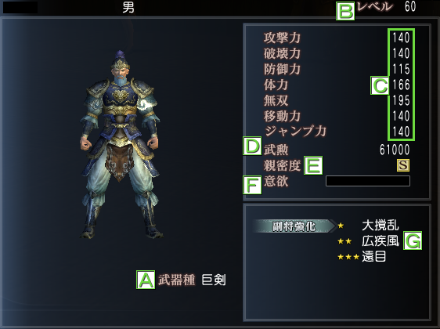Click the green B marker near レベル

pos(345,11)
